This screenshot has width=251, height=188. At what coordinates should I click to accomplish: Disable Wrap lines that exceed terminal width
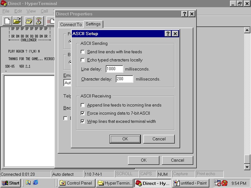(83, 122)
